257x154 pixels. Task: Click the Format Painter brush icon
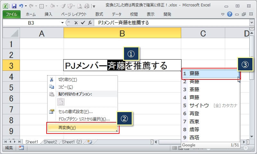point(63,6)
